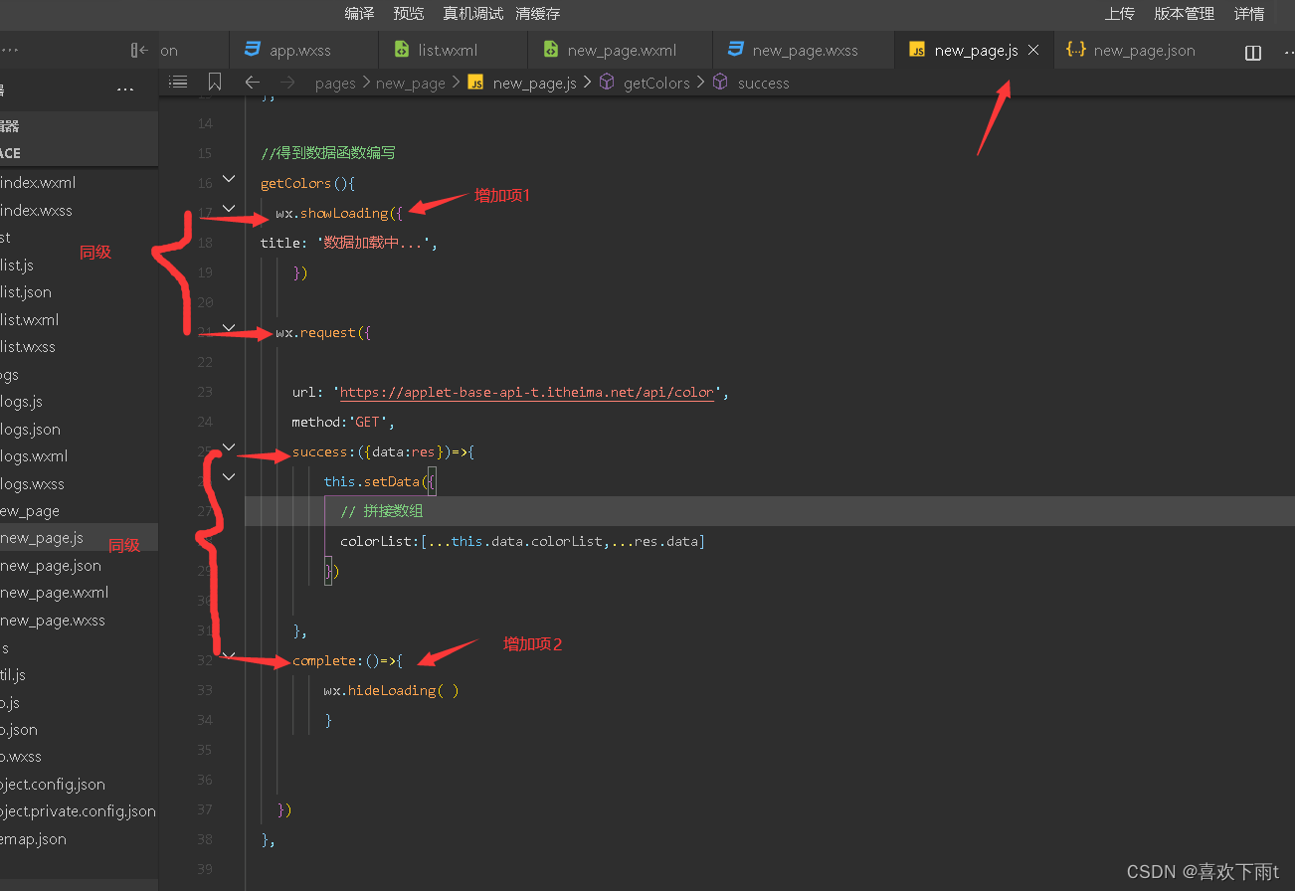Click the new_page.js breadcrumb segment

[x=523, y=84]
